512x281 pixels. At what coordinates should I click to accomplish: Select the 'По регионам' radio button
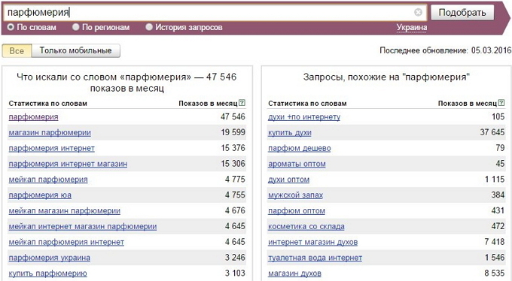(x=76, y=27)
